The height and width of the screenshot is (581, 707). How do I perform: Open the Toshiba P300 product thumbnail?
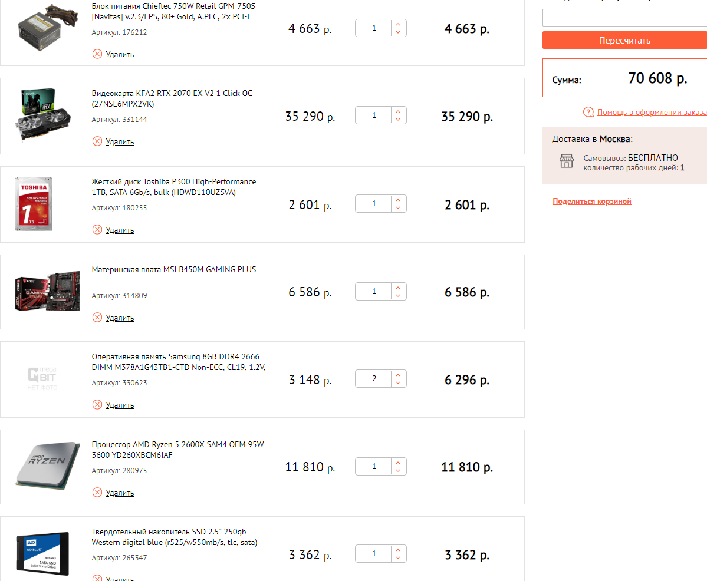(x=34, y=203)
